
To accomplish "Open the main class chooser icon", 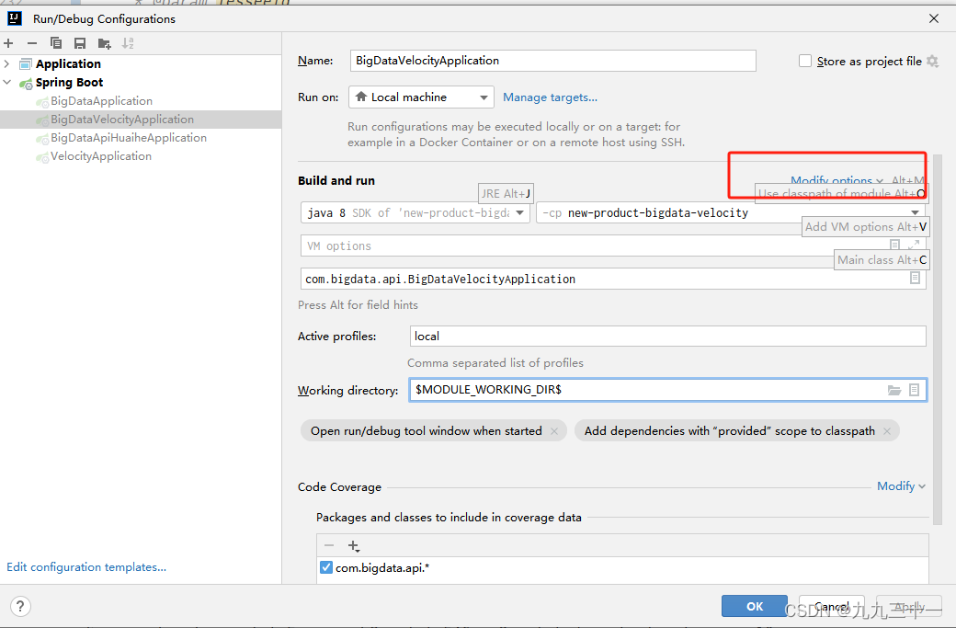I will (x=916, y=278).
